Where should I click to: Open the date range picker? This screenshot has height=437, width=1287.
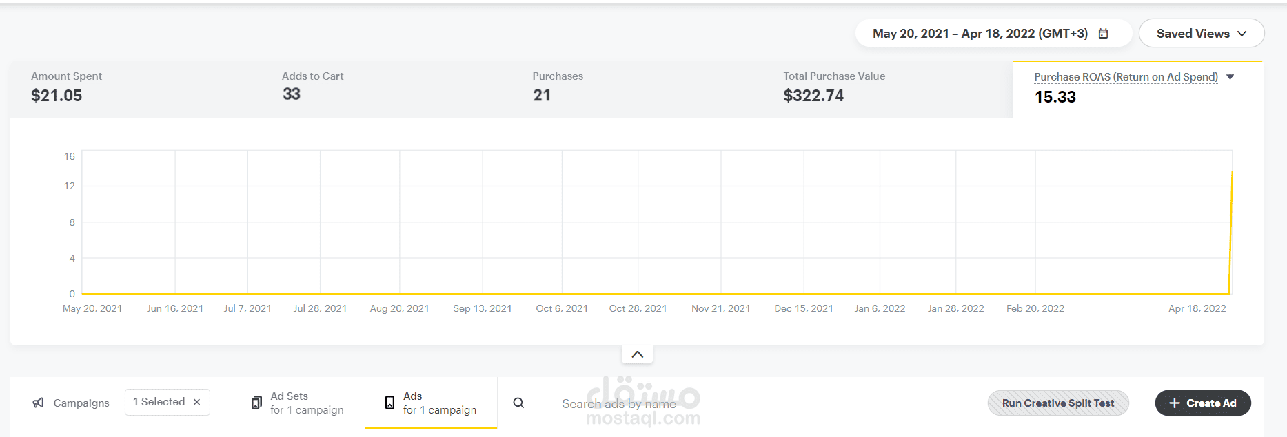pos(980,34)
